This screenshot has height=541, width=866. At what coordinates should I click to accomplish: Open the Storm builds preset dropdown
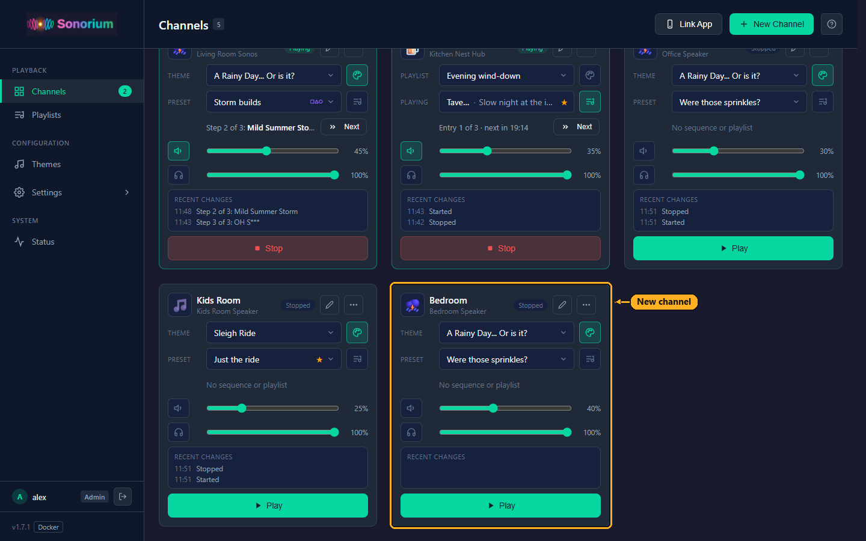click(x=274, y=102)
